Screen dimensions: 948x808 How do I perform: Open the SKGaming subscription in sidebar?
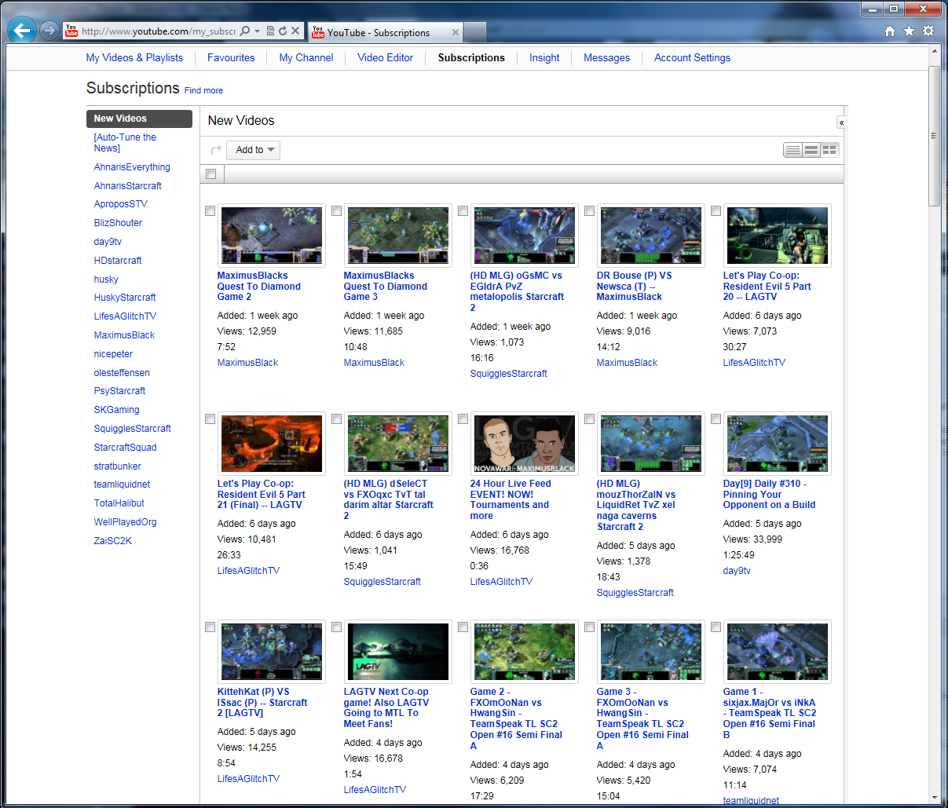click(x=116, y=410)
